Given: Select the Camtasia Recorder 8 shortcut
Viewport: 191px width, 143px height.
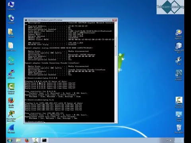Looking at the screenshot, I should click(x=179, y=102).
